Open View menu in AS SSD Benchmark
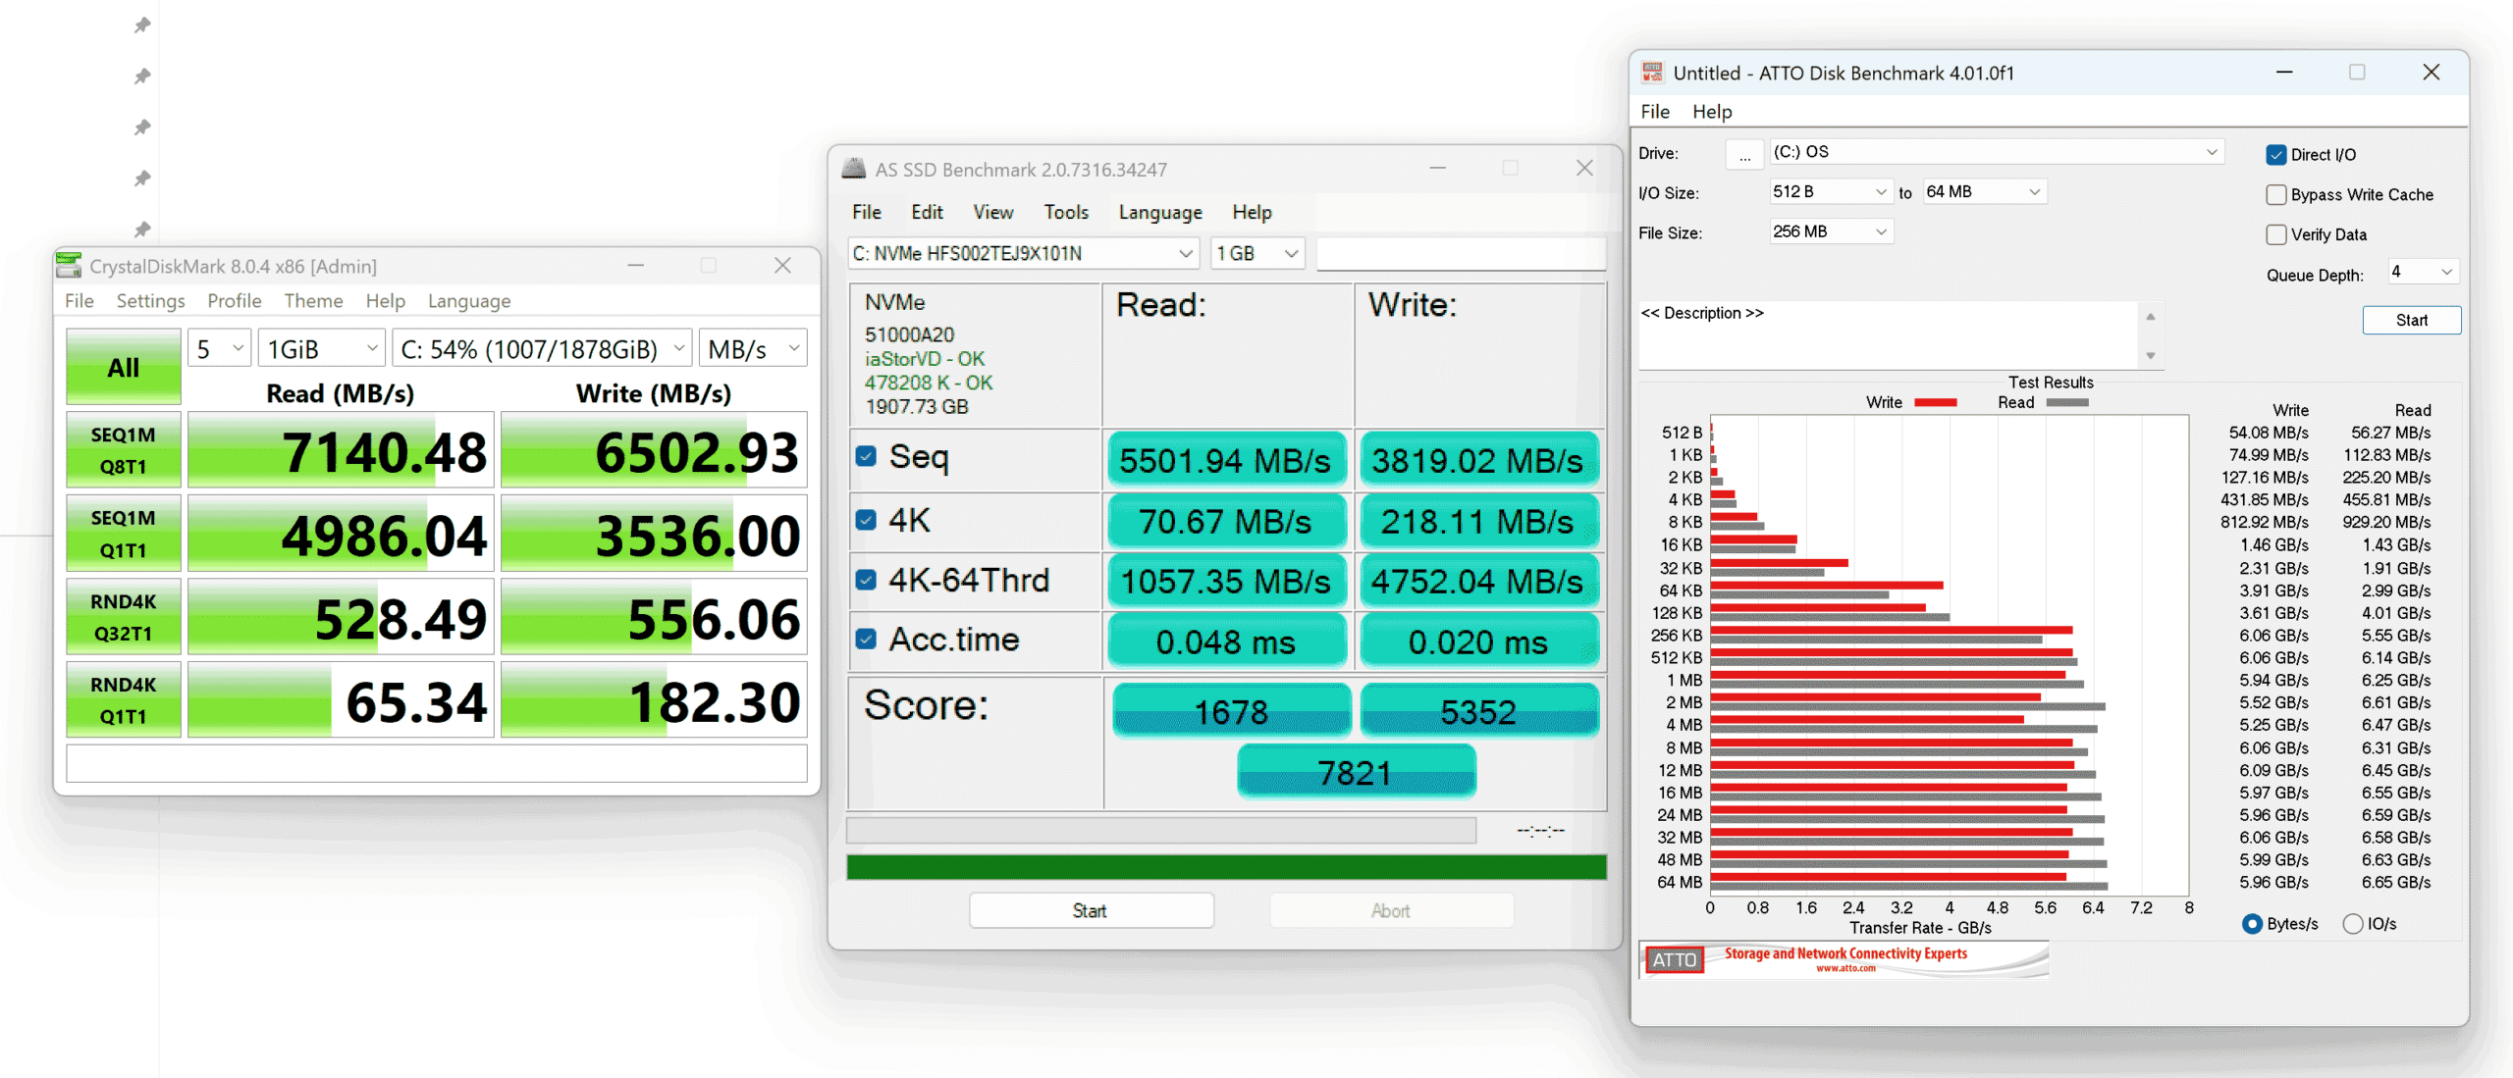 pos(992,212)
